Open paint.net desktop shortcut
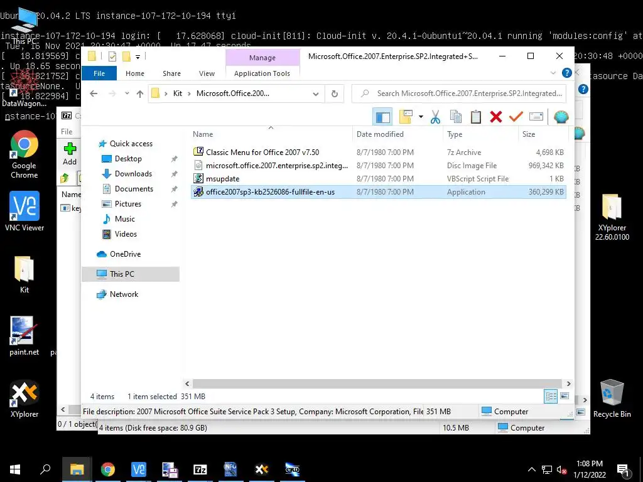Viewport: 643px width, 482px height. pos(24,336)
